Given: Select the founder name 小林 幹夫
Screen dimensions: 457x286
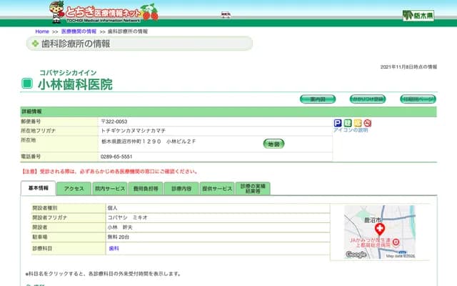Looking at the screenshot, I should pyautogui.click(x=120, y=227).
